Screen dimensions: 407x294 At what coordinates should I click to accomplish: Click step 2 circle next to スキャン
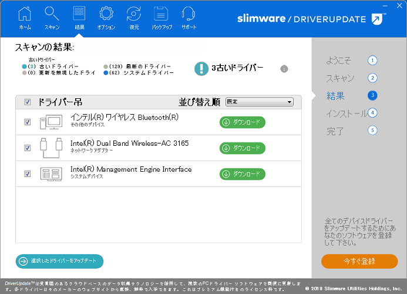372,78
